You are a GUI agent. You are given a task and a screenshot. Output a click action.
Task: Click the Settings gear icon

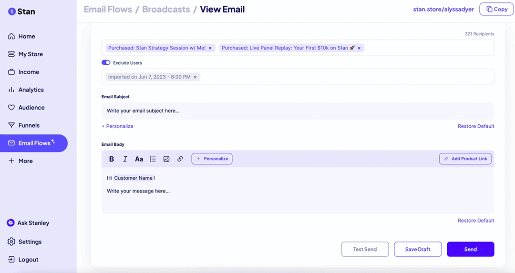pyautogui.click(x=11, y=242)
